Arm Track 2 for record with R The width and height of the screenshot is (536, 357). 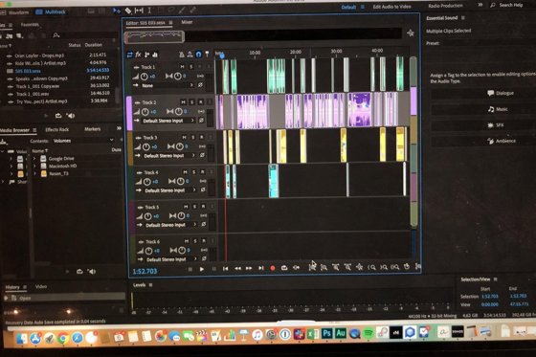pos(201,101)
